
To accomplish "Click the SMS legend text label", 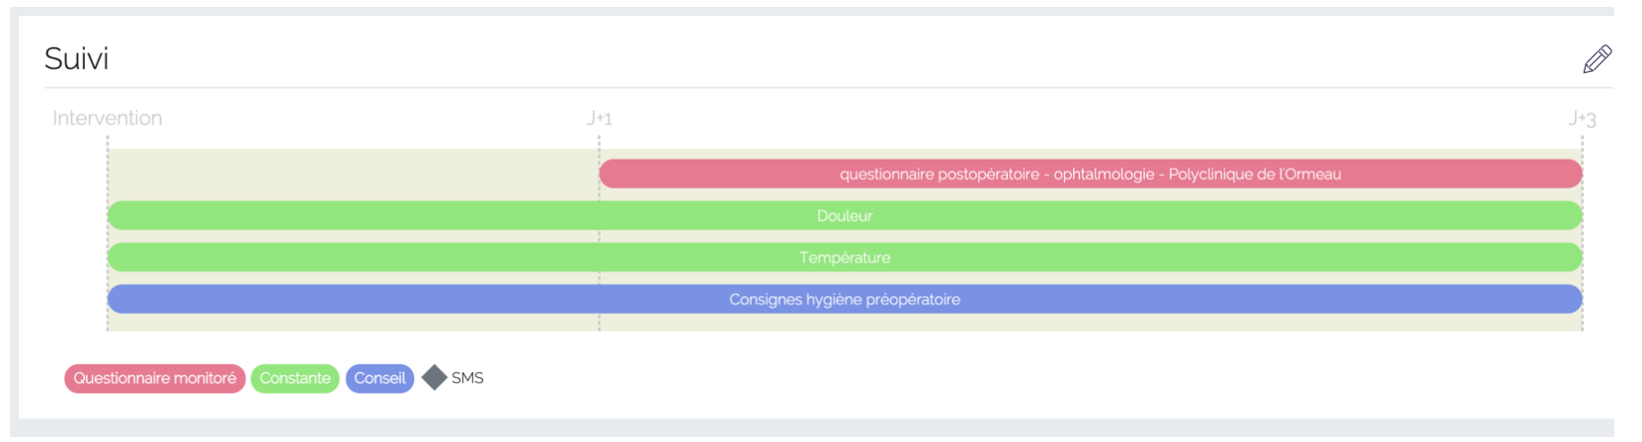I will (x=467, y=378).
